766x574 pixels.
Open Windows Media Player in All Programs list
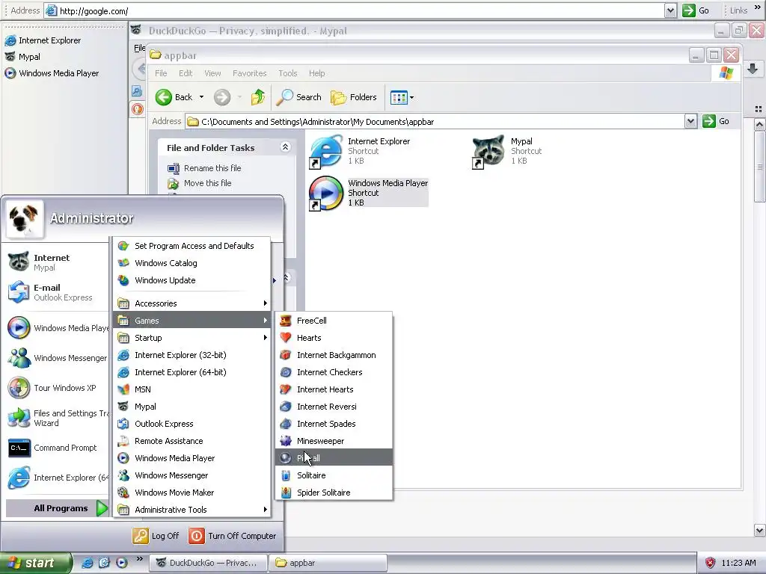point(192,458)
